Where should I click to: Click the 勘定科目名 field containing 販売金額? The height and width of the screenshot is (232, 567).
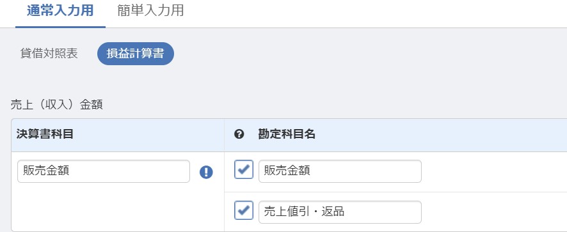pos(340,171)
